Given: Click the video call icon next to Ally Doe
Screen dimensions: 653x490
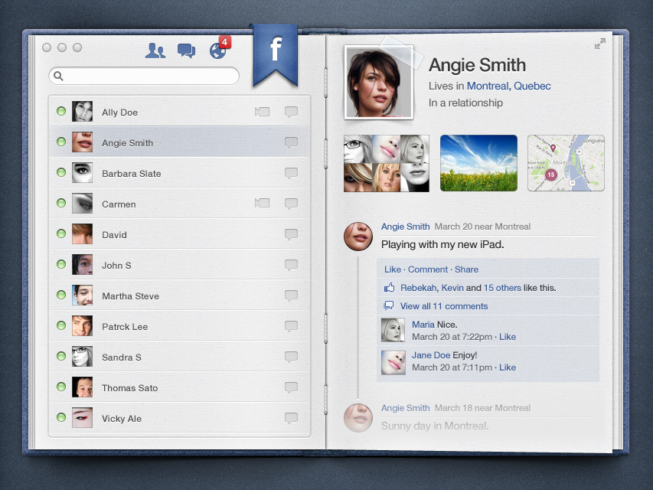Looking at the screenshot, I should 263,112.
